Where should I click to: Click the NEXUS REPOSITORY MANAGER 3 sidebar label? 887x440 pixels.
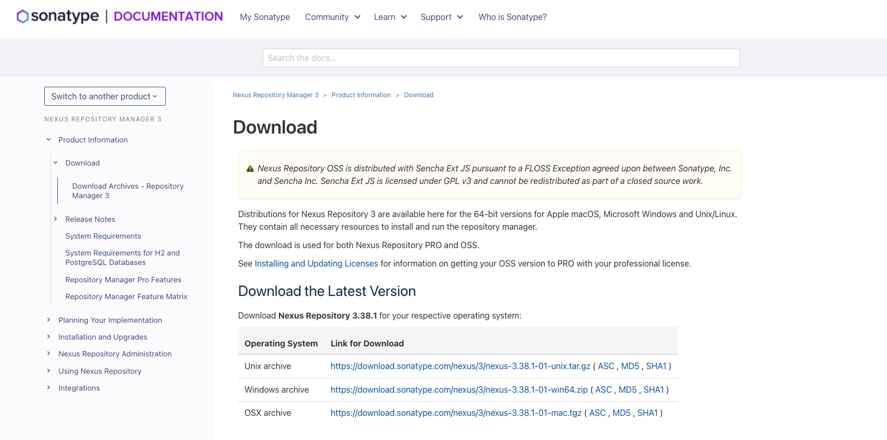point(103,119)
